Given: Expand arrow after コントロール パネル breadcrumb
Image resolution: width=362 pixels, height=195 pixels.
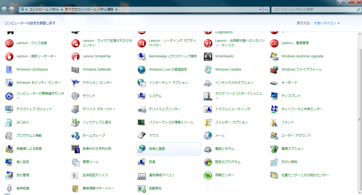Looking at the screenshot, I should [x=62, y=10].
